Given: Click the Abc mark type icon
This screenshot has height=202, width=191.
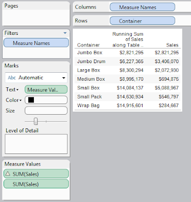Looking at the screenshot, I should (12, 78).
